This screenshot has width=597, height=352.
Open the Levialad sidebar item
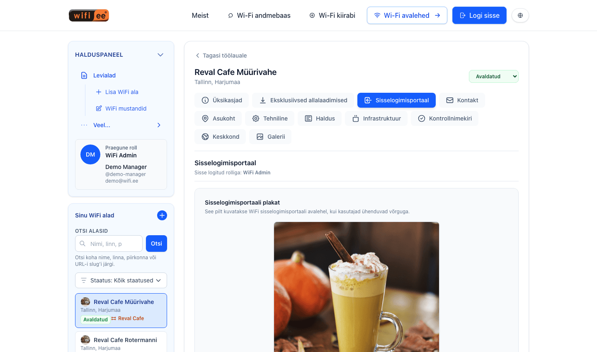click(121, 75)
